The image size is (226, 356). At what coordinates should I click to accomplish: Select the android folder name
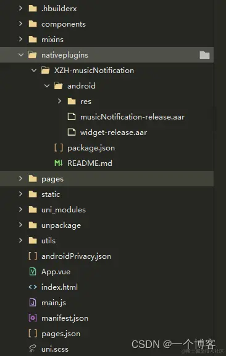tap(82, 86)
